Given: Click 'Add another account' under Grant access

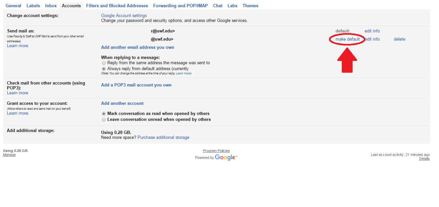Looking at the screenshot, I should [122, 104].
